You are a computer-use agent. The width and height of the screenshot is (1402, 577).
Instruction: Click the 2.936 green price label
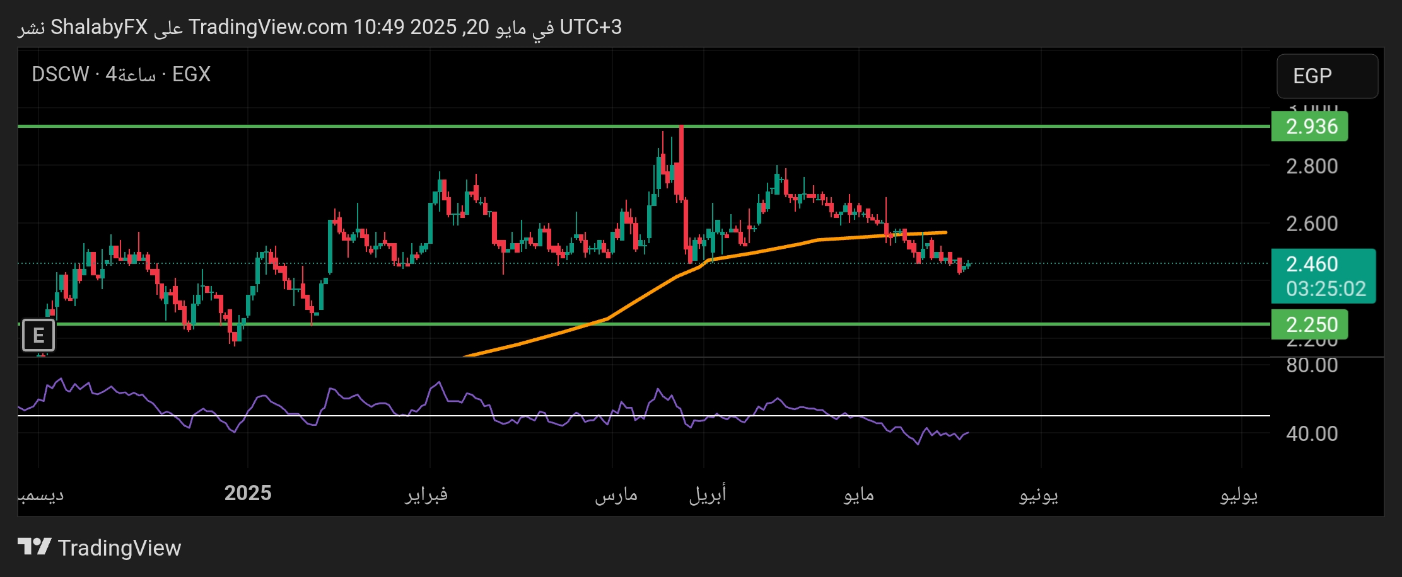click(x=1309, y=126)
